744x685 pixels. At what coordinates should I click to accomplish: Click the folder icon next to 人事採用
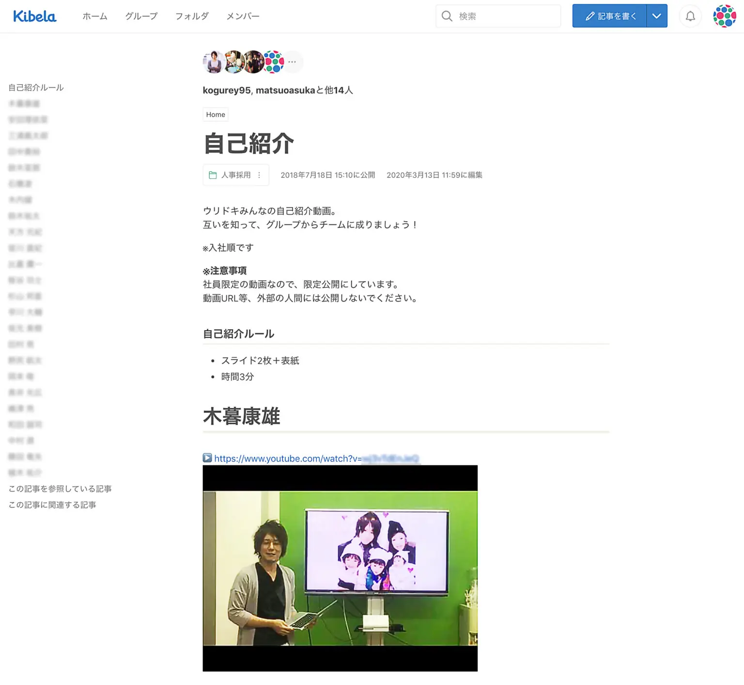tap(213, 175)
